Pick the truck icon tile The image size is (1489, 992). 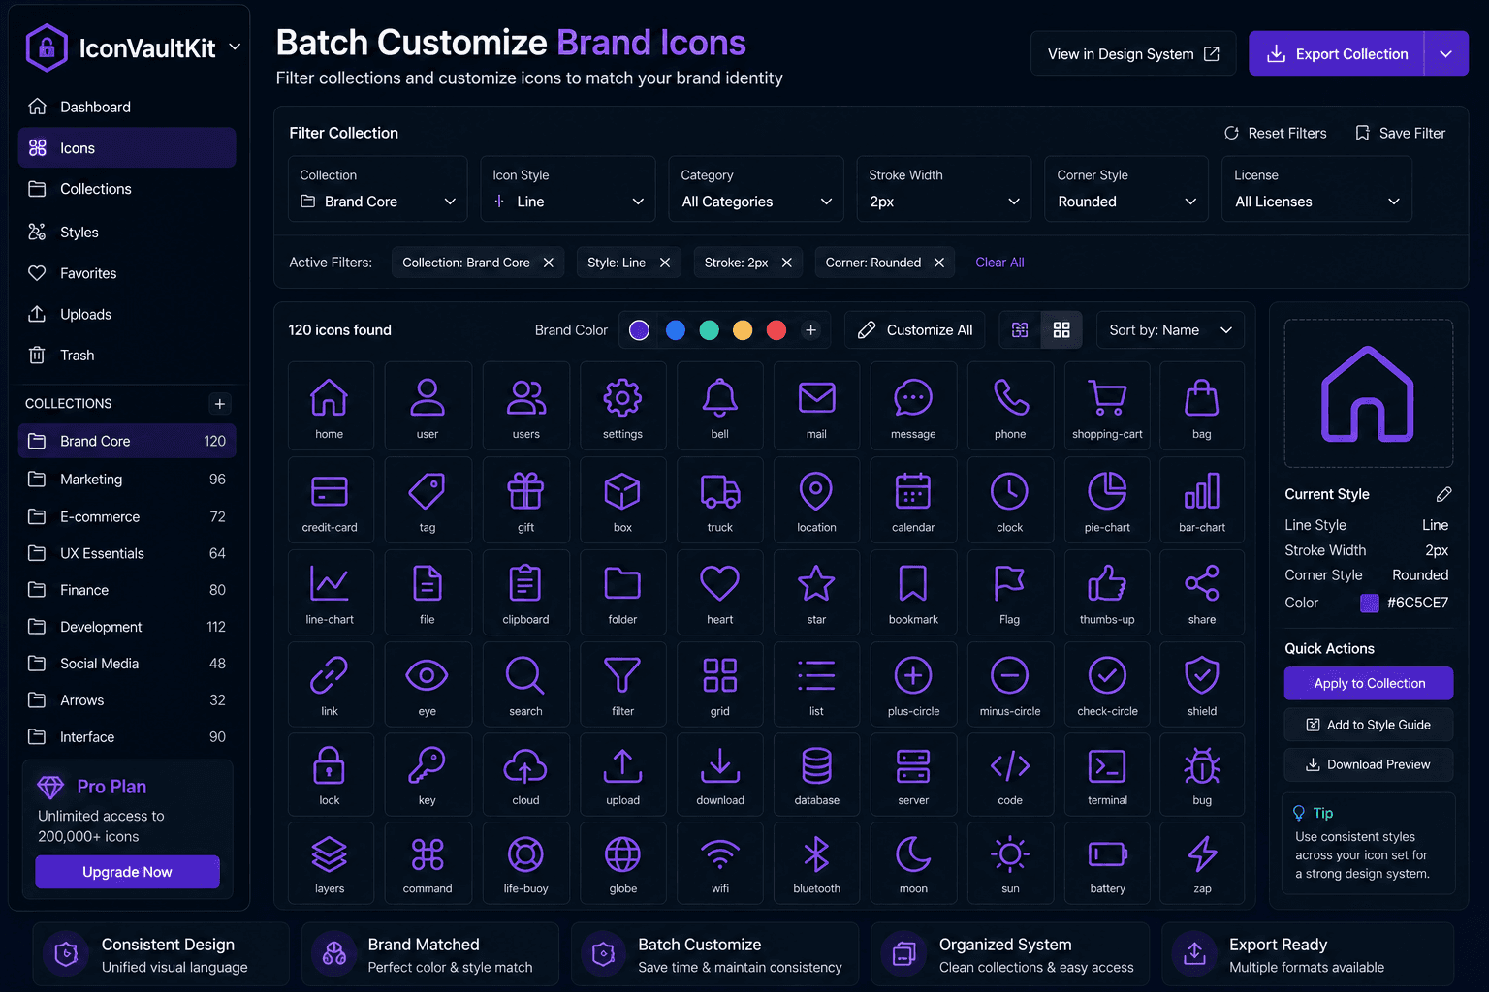coord(719,500)
